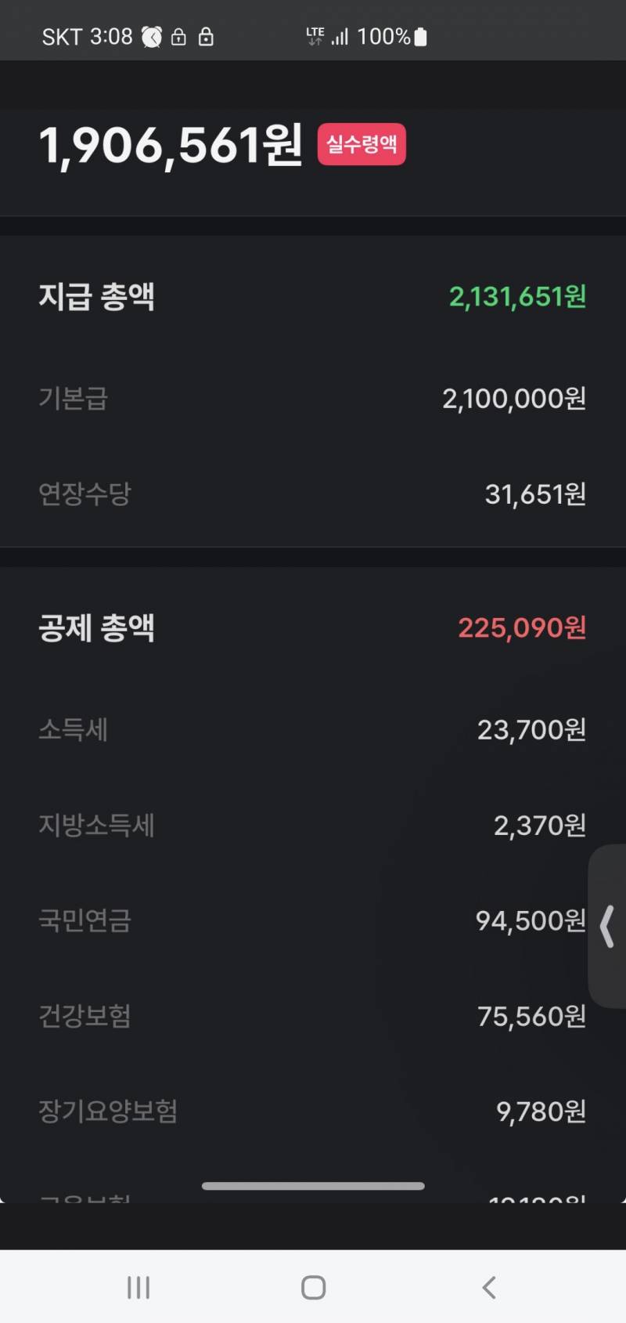Open recent apps via three-bar icon
The height and width of the screenshot is (1323, 626).
[139, 1287]
